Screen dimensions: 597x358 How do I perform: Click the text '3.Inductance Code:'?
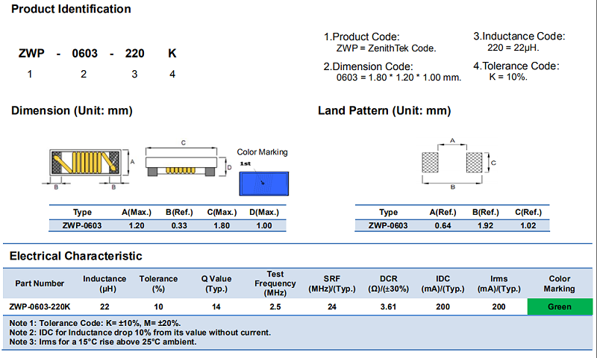tap(519, 37)
